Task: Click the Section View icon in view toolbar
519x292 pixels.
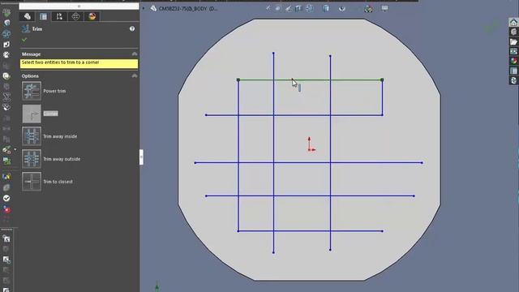Action: 299,9
